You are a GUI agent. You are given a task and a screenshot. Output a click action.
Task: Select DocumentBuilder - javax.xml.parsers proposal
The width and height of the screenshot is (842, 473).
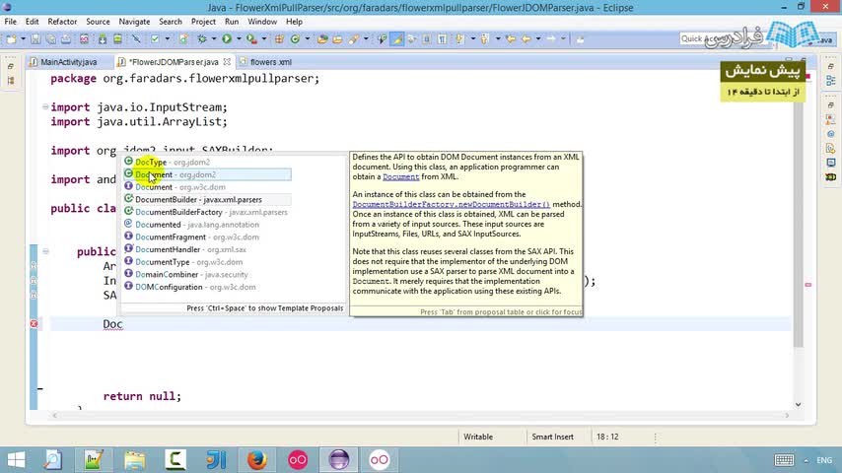207,199
